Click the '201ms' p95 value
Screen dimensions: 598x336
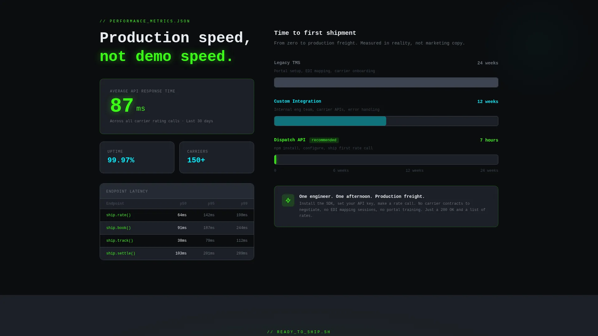(x=209, y=254)
